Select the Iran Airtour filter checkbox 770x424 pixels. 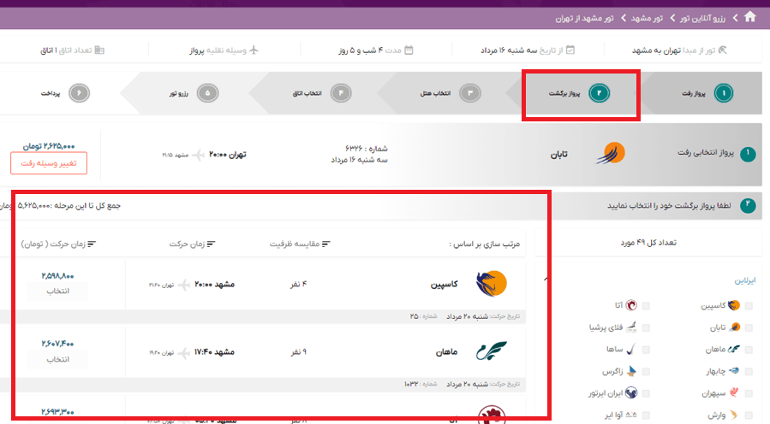646,393
